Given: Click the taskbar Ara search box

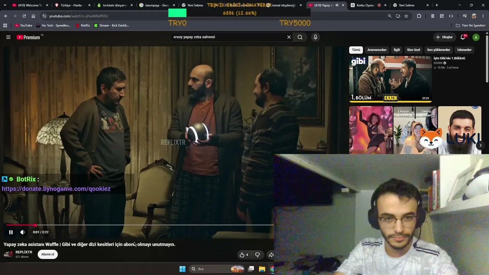Looking at the screenshot, I should (x=216, y=269).
